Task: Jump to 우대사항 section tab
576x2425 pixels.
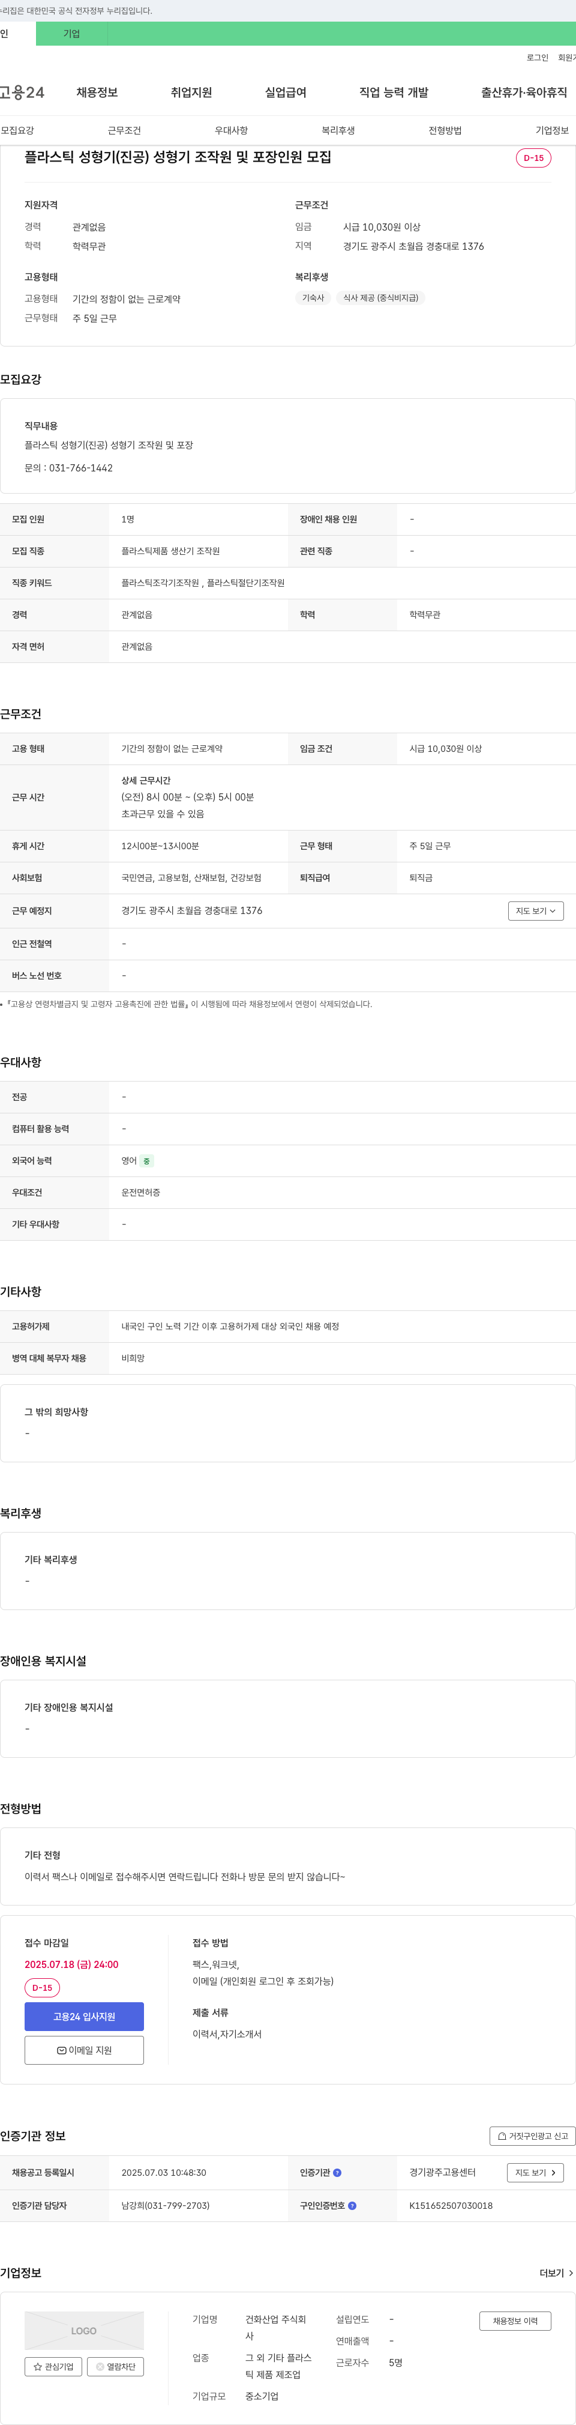Action: tap(232, 131)
